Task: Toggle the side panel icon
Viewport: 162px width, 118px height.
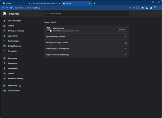Action: click(x=151, y=8)
